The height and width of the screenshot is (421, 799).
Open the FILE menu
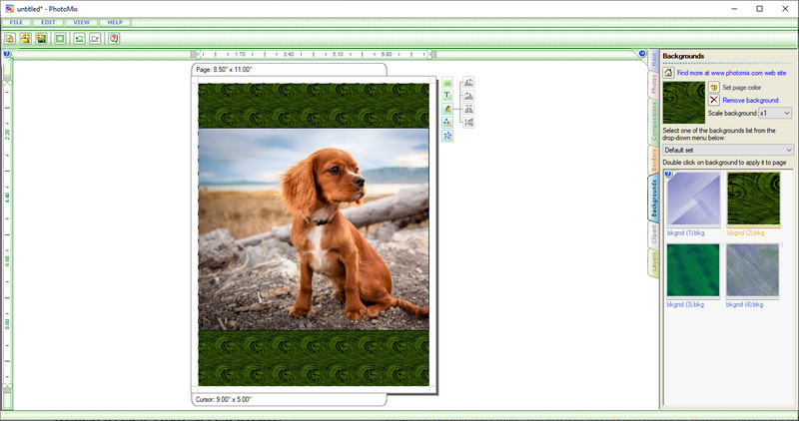point(17,21)
